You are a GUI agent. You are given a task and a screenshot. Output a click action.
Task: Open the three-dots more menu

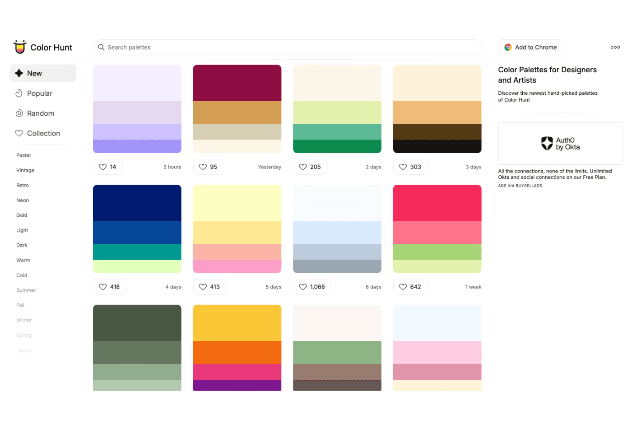615,47
